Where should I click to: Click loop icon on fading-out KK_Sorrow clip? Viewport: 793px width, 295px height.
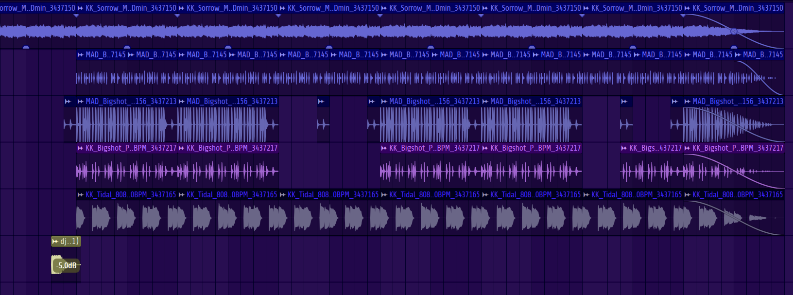click(x=687, y=8)
